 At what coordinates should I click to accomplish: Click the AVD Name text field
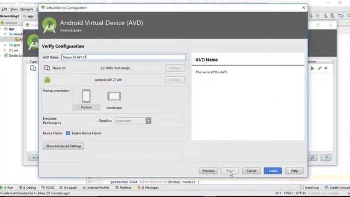tap(124, 57)
